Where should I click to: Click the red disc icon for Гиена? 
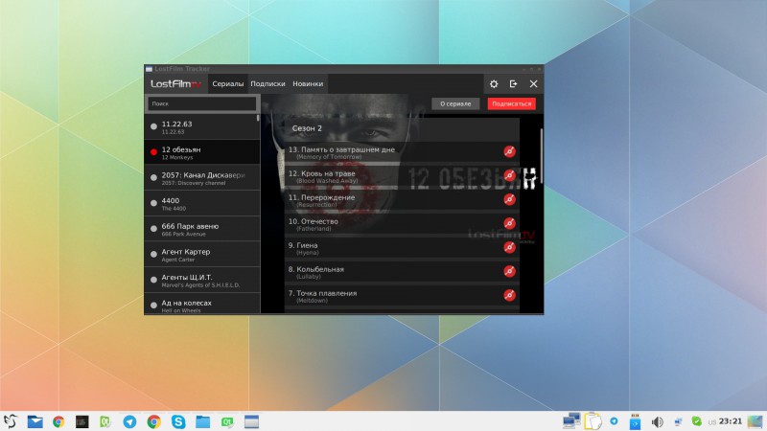[509, 247]
